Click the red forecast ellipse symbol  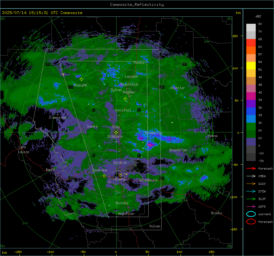251,222
